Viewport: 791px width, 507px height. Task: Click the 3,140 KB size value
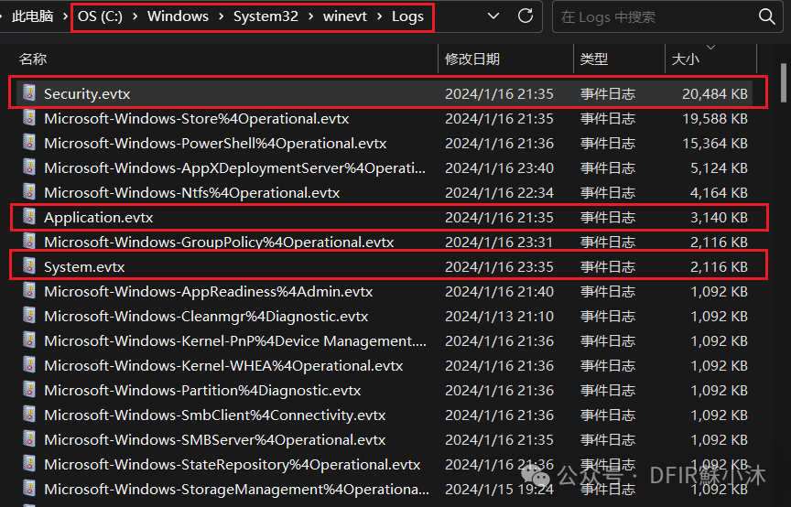tap(719, 218)
